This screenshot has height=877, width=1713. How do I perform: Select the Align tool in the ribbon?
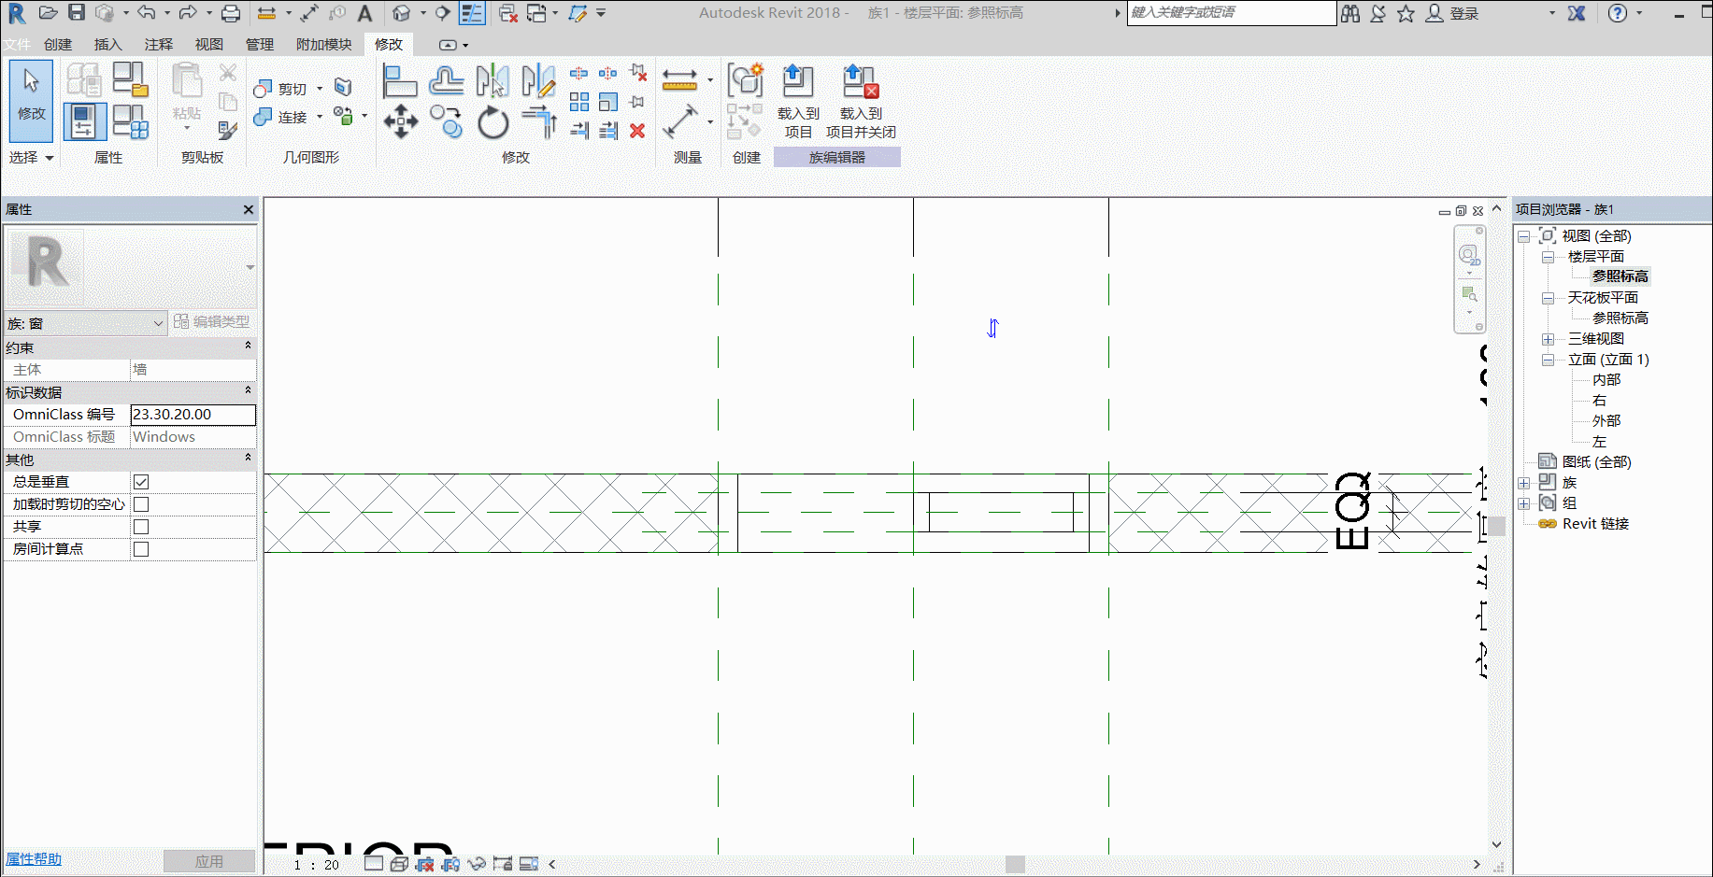click(x=399, y=81)
